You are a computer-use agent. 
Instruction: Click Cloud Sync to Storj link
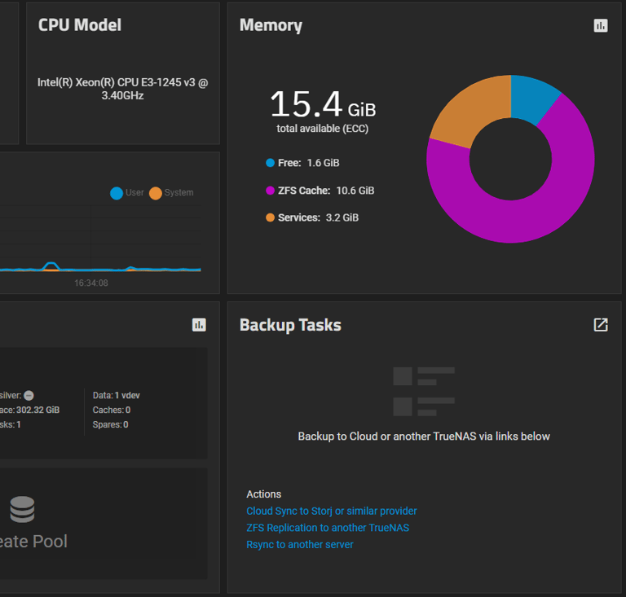point(332,511)
